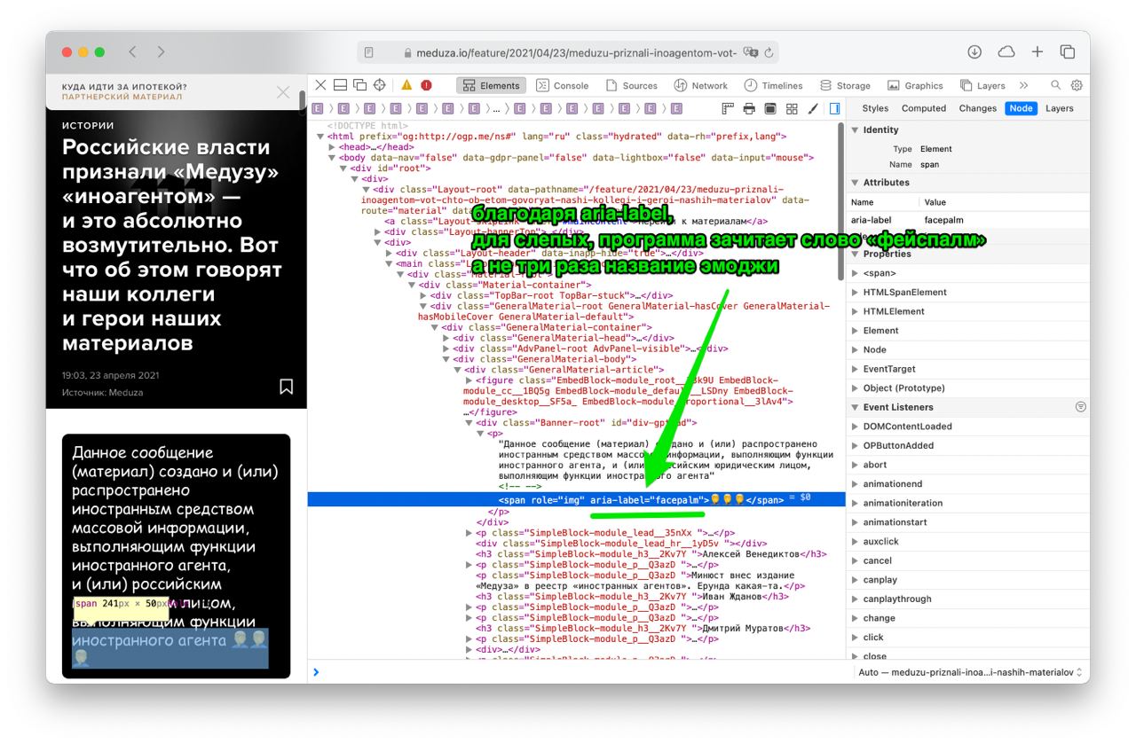This screenshot has width=1136, height=744.
Task: Select the Node sidebar tab
Action: coord(1021,108)
